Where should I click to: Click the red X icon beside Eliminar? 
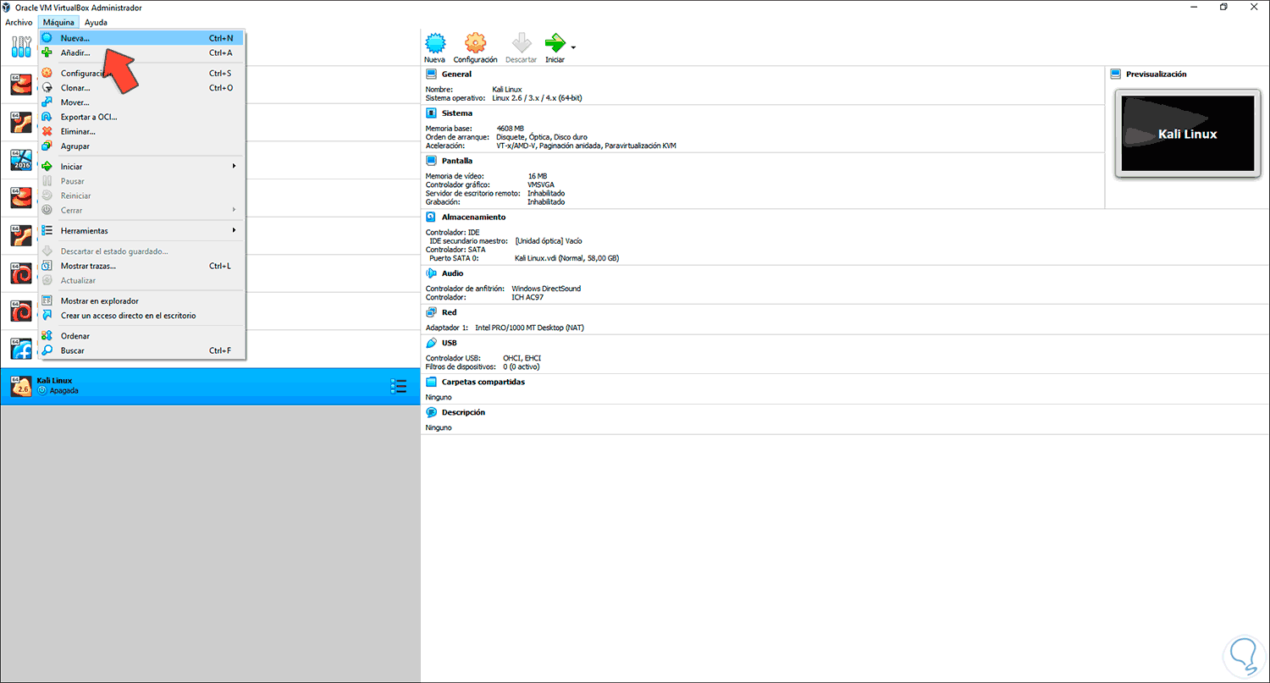point(47,131)
